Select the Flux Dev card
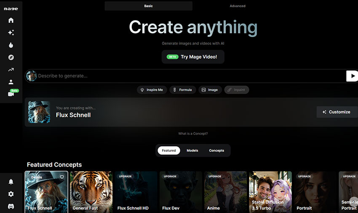The height and width of the screenshot is (213, 358). point(181,192)
